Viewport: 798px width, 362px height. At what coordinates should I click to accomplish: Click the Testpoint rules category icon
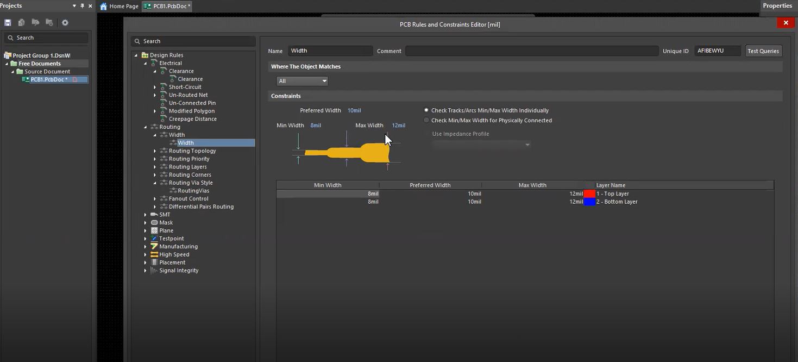tap(154, 239)
